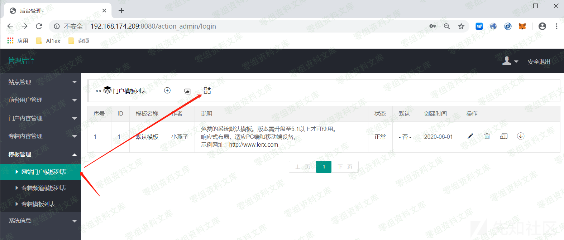Click the MetaMask fox extension icon
The image size is (564, 240).
coord(522,26)
